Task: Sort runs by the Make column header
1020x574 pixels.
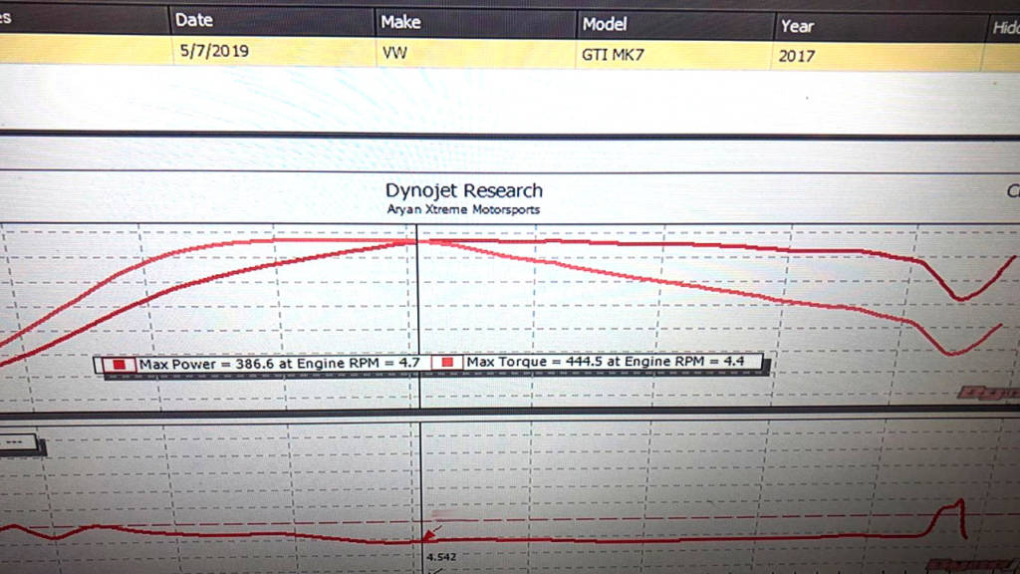Action: tap(400, 22)
